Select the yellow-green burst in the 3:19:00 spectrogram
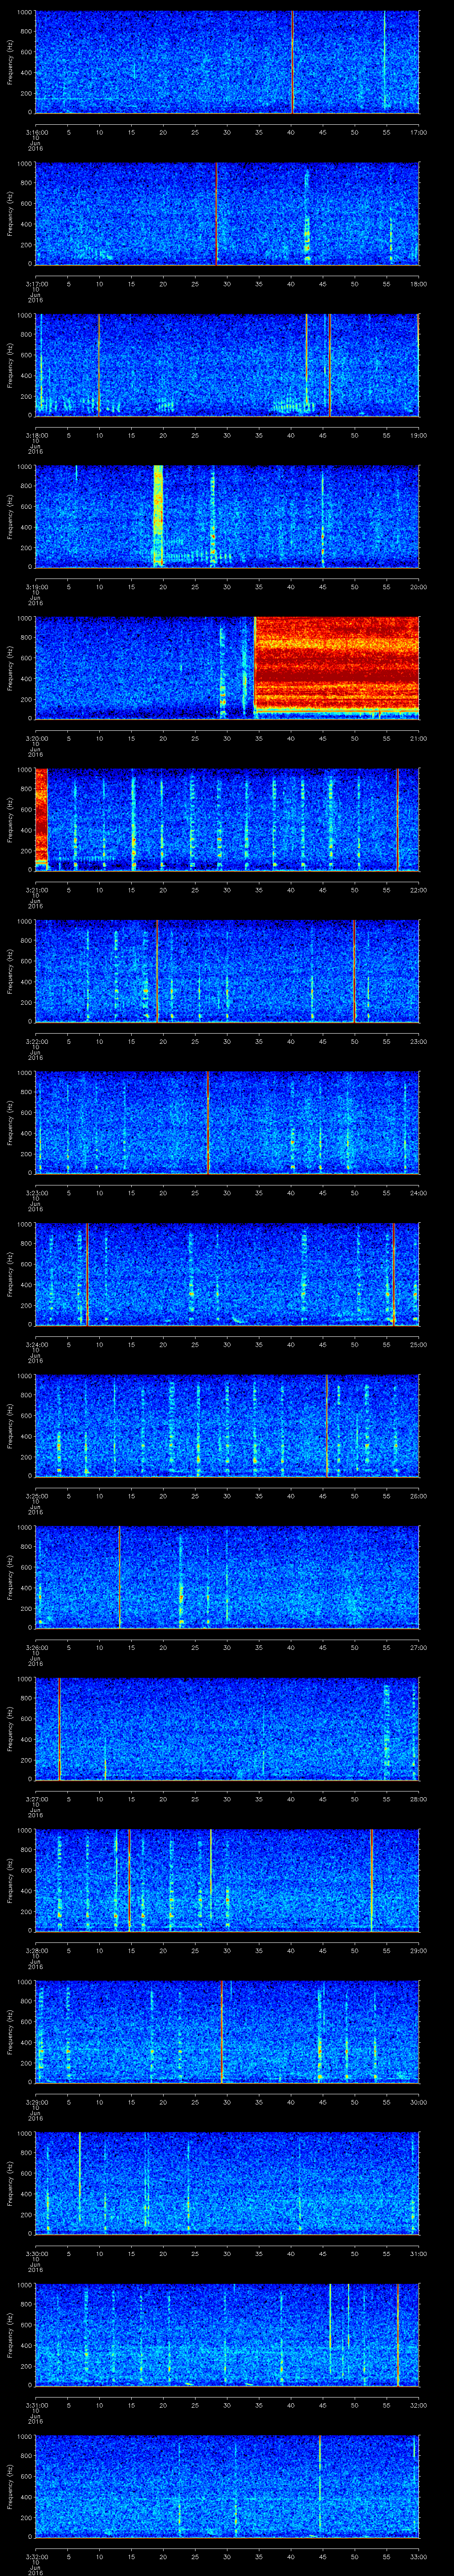 [158, 516]
